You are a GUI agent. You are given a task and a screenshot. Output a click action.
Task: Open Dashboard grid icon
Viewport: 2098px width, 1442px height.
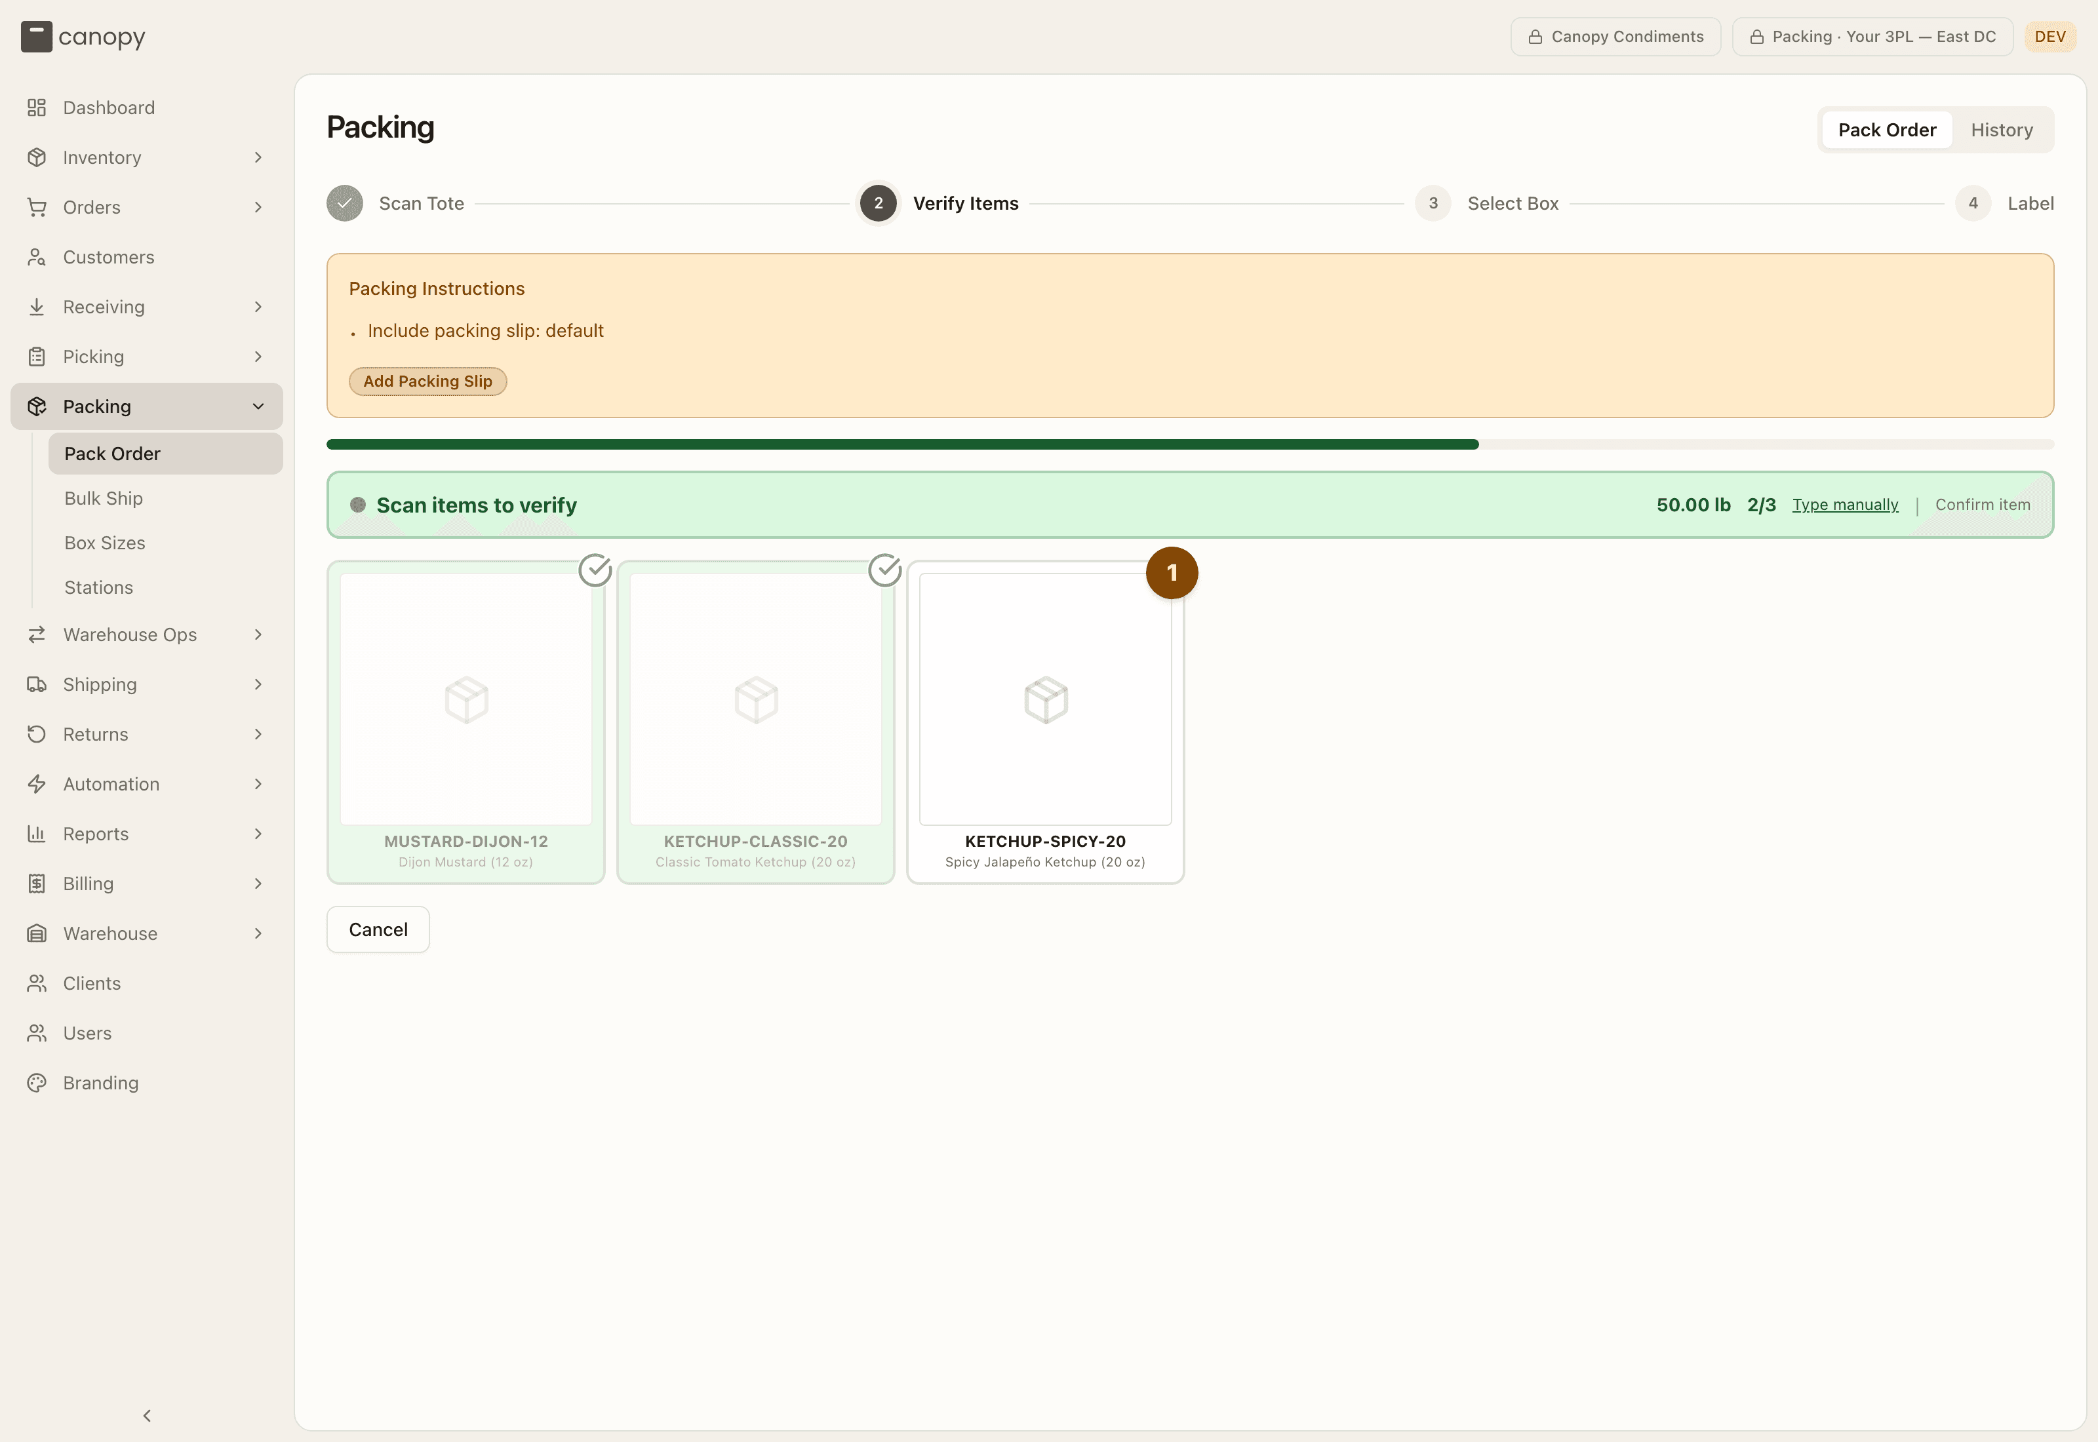(x=36, y=107)
